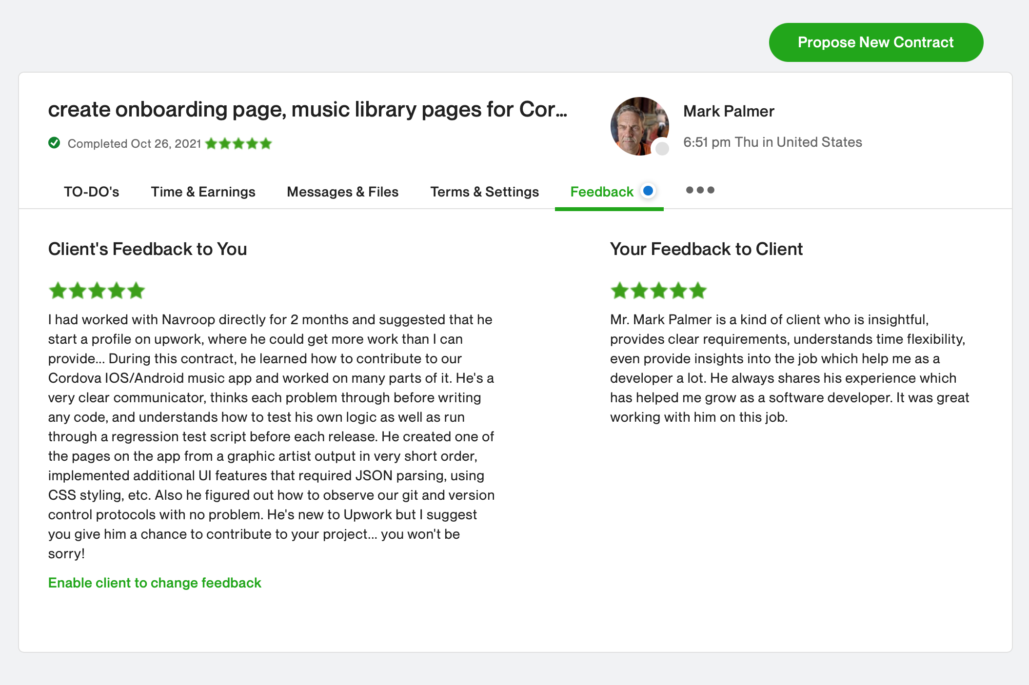1029x685 pixels.
Task: Click the Propose New Contract button
Action: click(876, 42)
